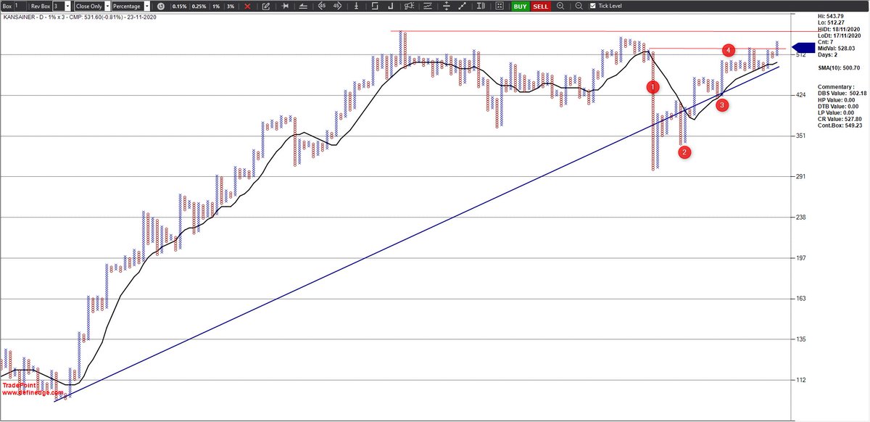Select the 3% box size button

click(x=231, y=6)
